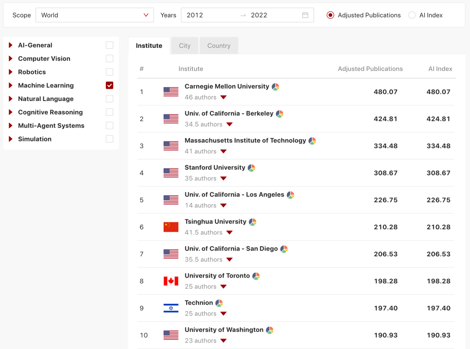Click the start year field showing 2012
This screenshot has height=349, width=470.
tap(195, 15)
